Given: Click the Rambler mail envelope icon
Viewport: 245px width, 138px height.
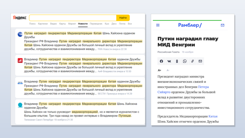Looking at the screenshot, I should pos(223,25).
